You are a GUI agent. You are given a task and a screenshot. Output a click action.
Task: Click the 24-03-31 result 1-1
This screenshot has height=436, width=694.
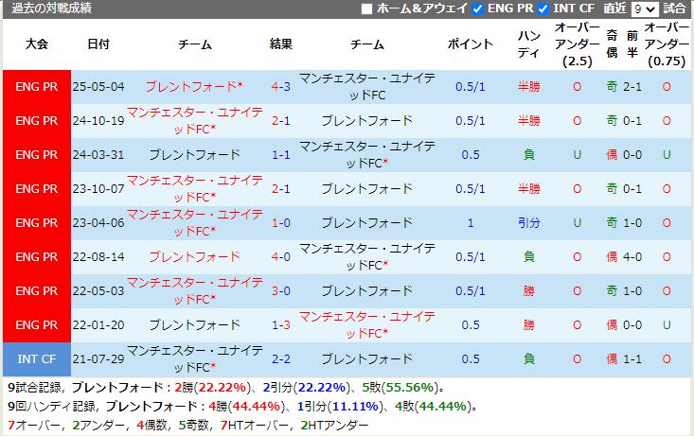(281, 155)
